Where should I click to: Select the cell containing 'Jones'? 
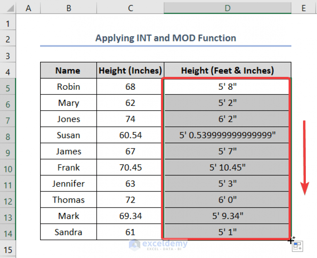tap(69, 119)
